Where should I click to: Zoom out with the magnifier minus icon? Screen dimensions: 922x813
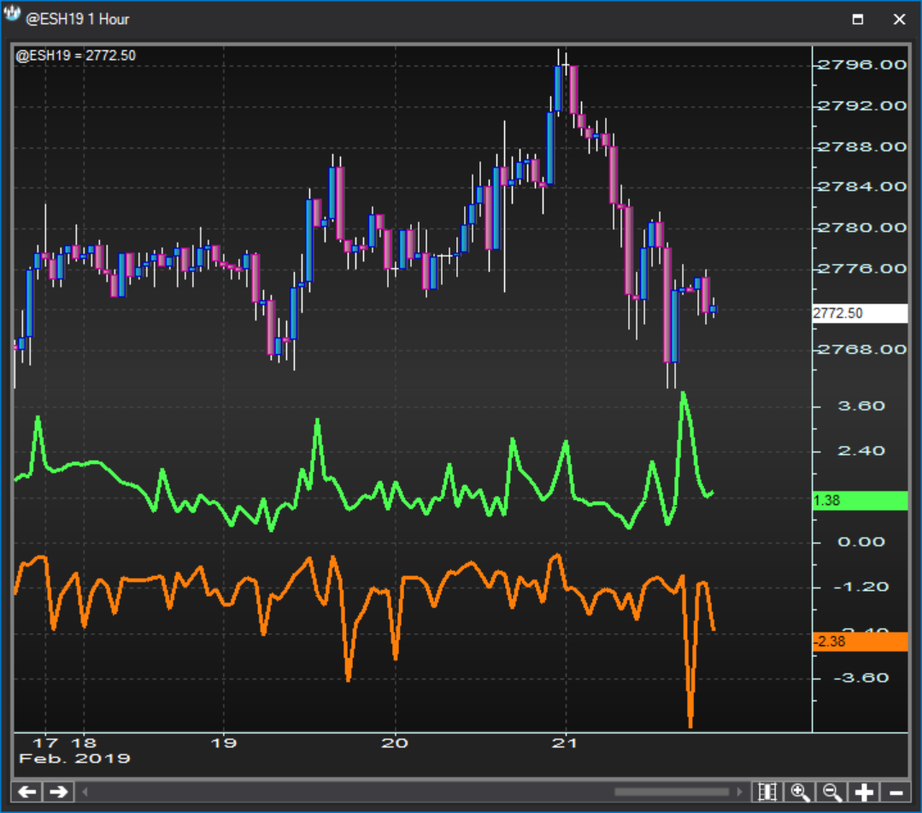(x=832, y=792)
